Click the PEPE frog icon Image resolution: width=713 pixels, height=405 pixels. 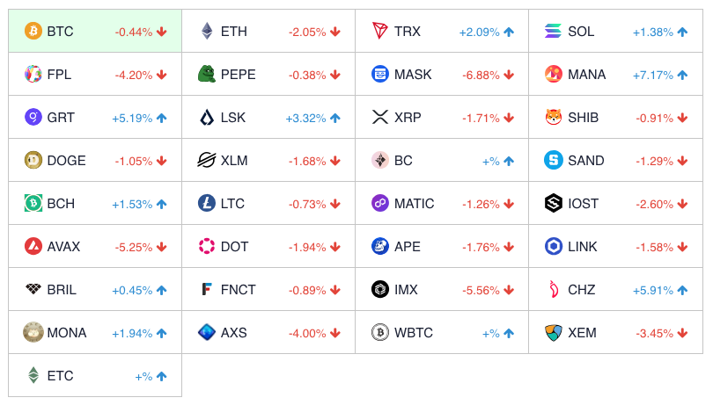pos(207,75)
